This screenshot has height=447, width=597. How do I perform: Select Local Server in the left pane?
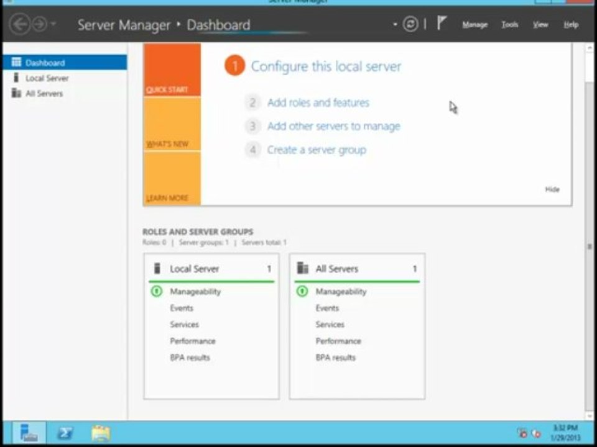click(x=65, y=78)
